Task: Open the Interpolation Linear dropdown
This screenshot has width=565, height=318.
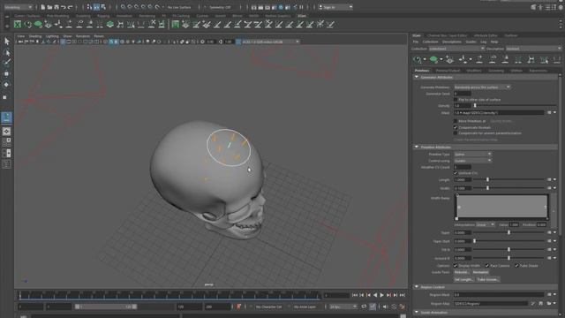Action: coord(485,224)
